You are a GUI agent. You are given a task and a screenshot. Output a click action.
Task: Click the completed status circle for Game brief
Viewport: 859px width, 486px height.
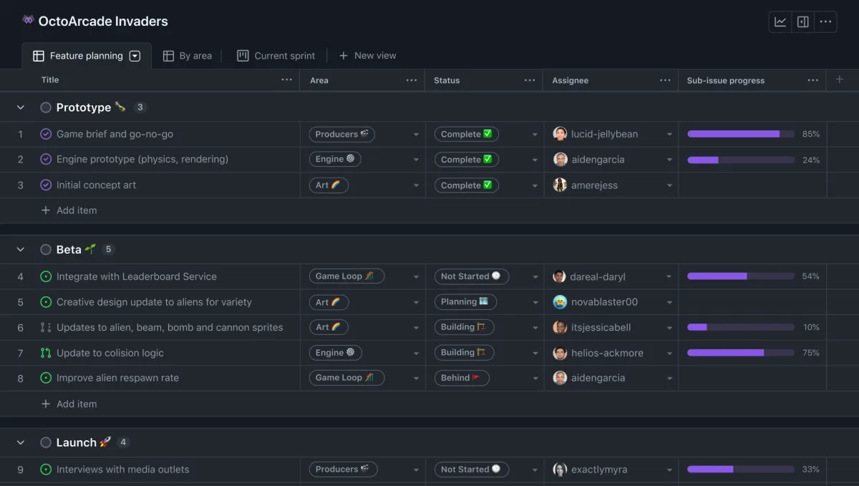tap(46, 134)
